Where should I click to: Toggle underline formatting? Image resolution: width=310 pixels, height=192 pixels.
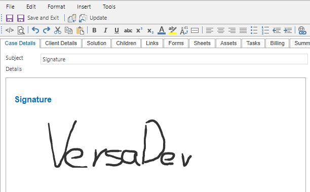click(x=117, y=30)
